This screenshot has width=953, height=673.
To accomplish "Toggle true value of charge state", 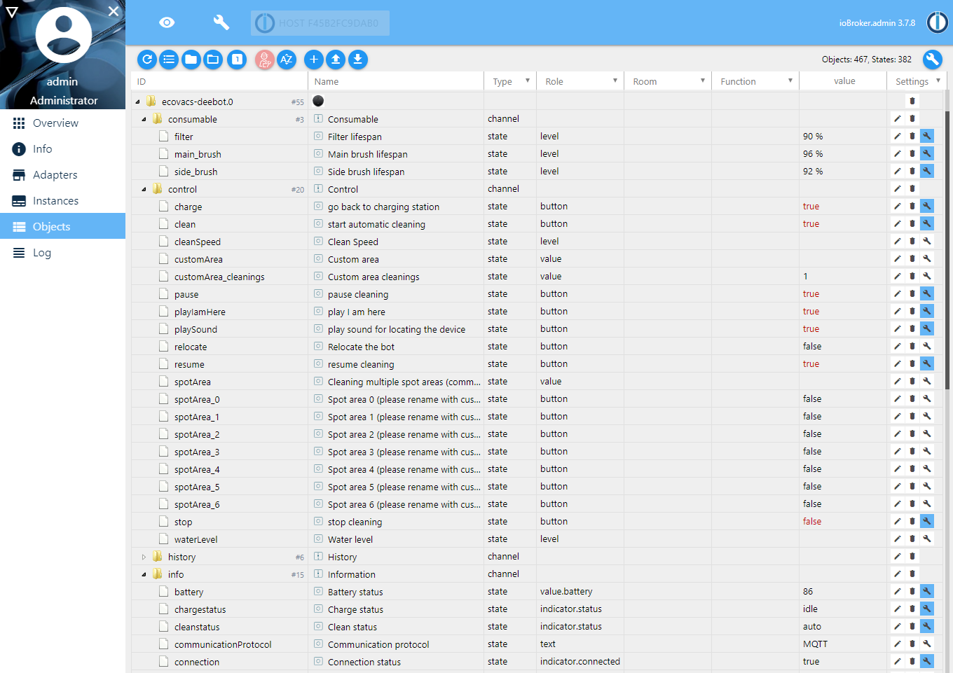I will (811, 207).
